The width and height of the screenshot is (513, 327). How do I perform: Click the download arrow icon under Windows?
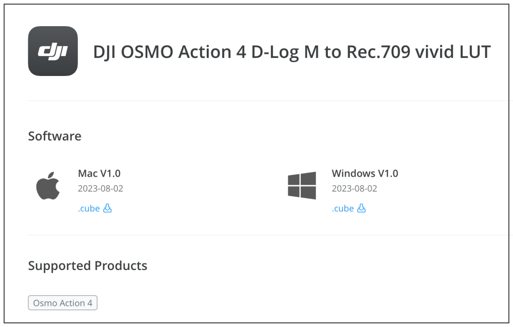coord(362,208)
